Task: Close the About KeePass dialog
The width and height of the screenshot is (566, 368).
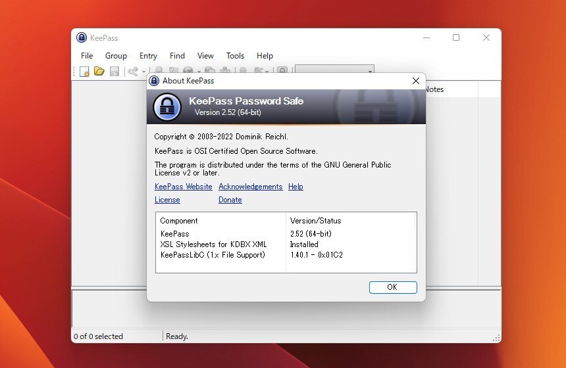Action: tap(415, 81)
